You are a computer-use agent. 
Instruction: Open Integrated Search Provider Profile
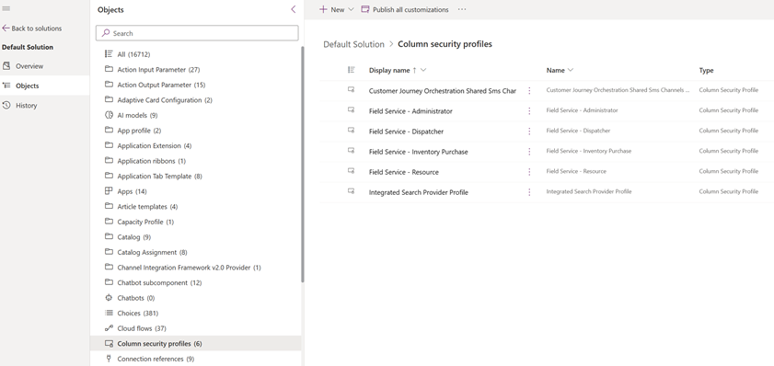tap(418, 192)
